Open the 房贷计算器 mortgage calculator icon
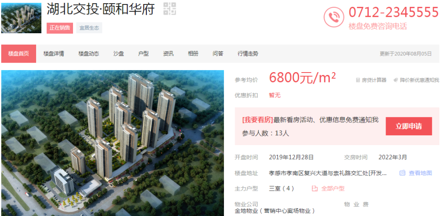 pos(358,80)
